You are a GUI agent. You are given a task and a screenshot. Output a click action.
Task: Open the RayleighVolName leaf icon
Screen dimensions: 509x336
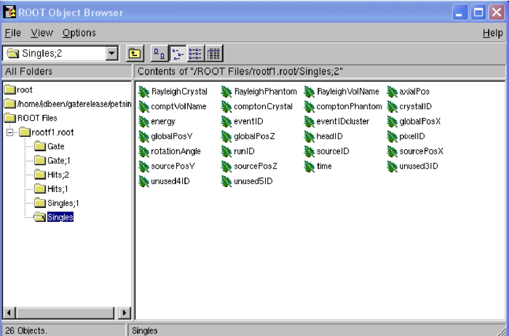310,91
